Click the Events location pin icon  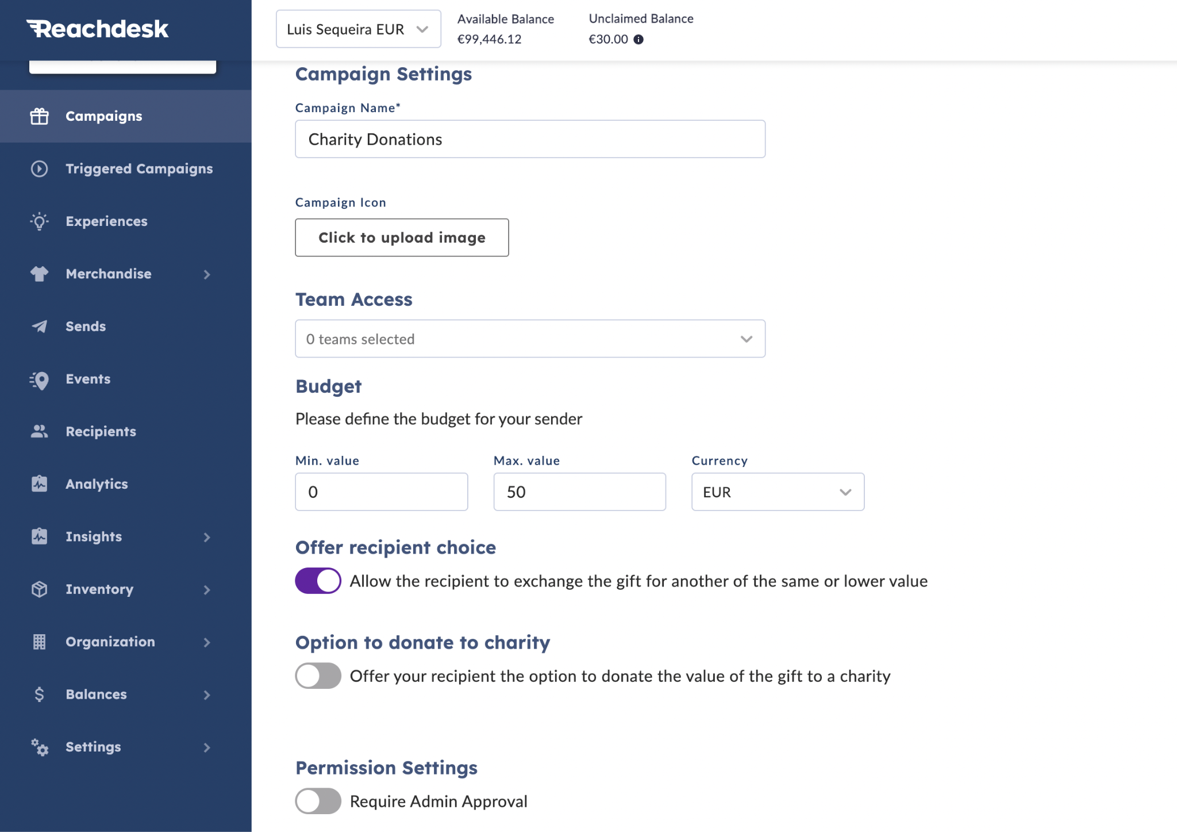(x=39, y=379)
